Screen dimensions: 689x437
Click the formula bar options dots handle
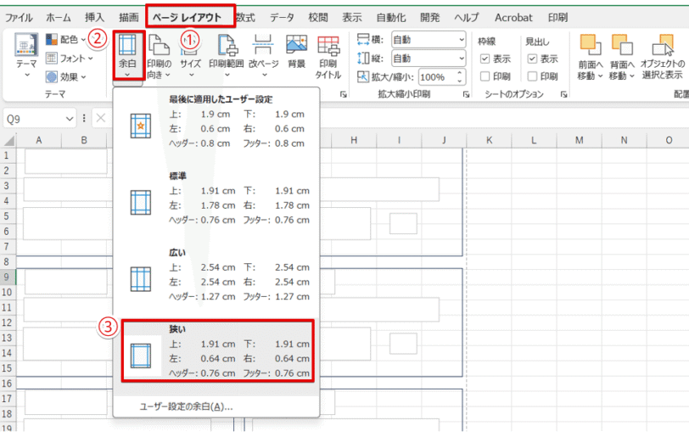coord(84,118)
